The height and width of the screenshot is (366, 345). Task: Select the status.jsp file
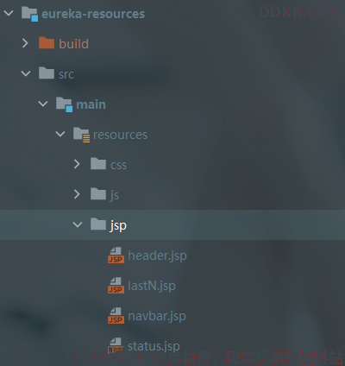(154, 346)
